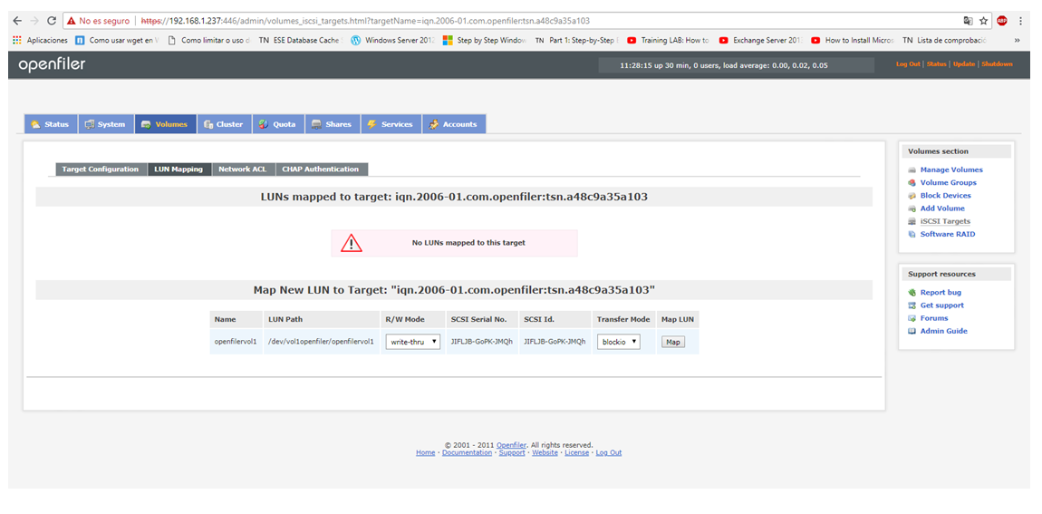Open Software RAID in sidebar
This screenshot has height=514, width=1042.
point(948,234)
